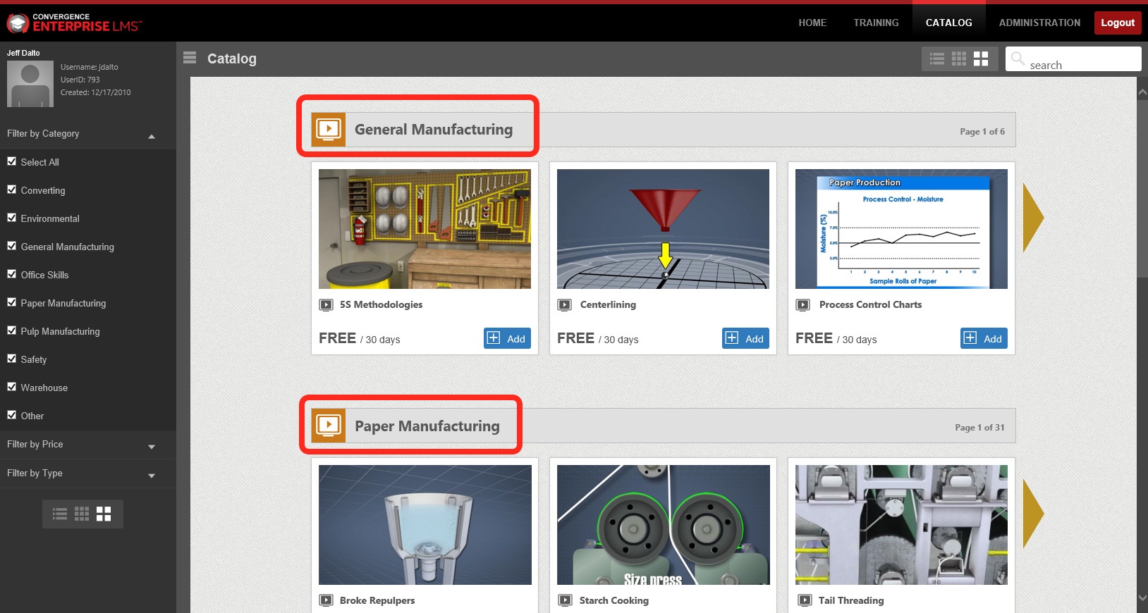1148x613 pixels.
Task: Expand the Filter by Type section
Action: click(x=152, y=476)
